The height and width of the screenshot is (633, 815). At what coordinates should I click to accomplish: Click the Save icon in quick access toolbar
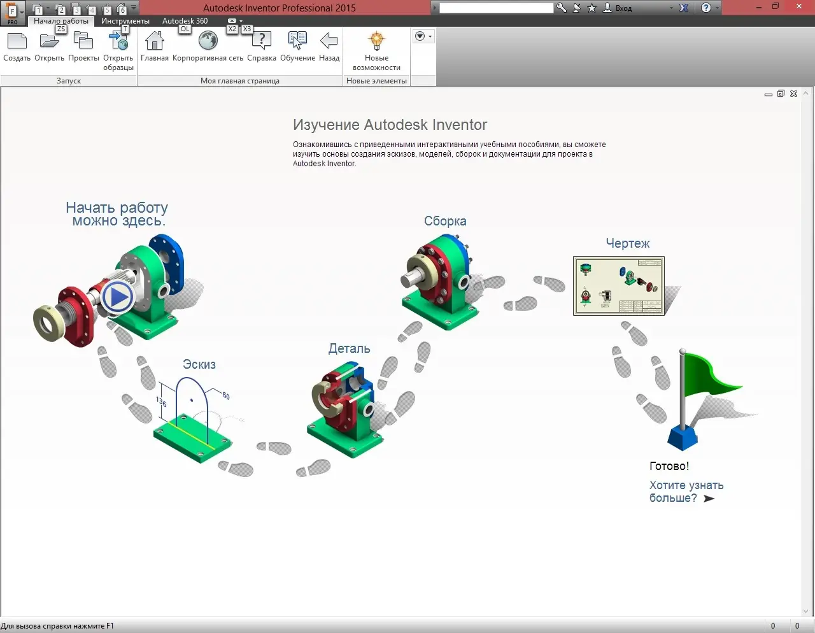(76, 9)
